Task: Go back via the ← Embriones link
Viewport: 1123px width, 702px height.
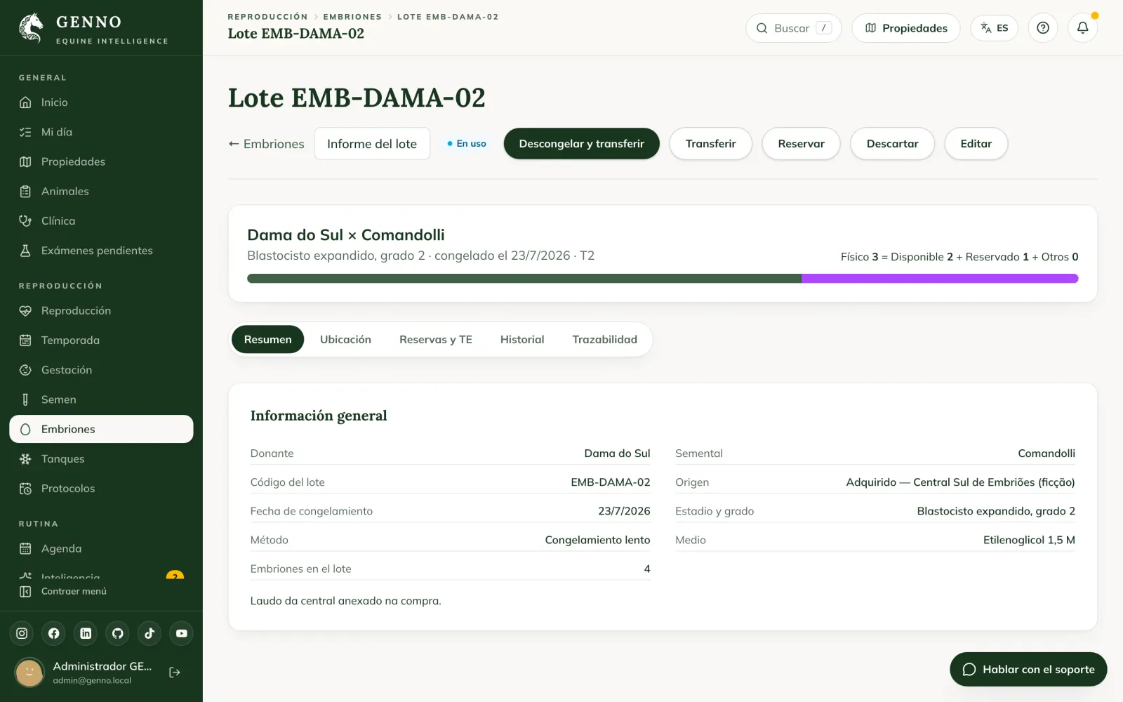Action: 267,144
